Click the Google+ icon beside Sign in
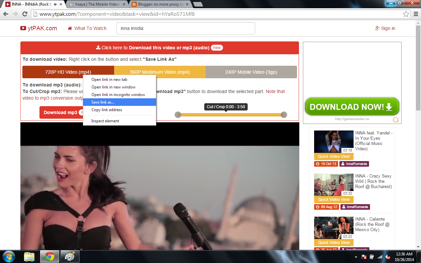 point(377,28)
